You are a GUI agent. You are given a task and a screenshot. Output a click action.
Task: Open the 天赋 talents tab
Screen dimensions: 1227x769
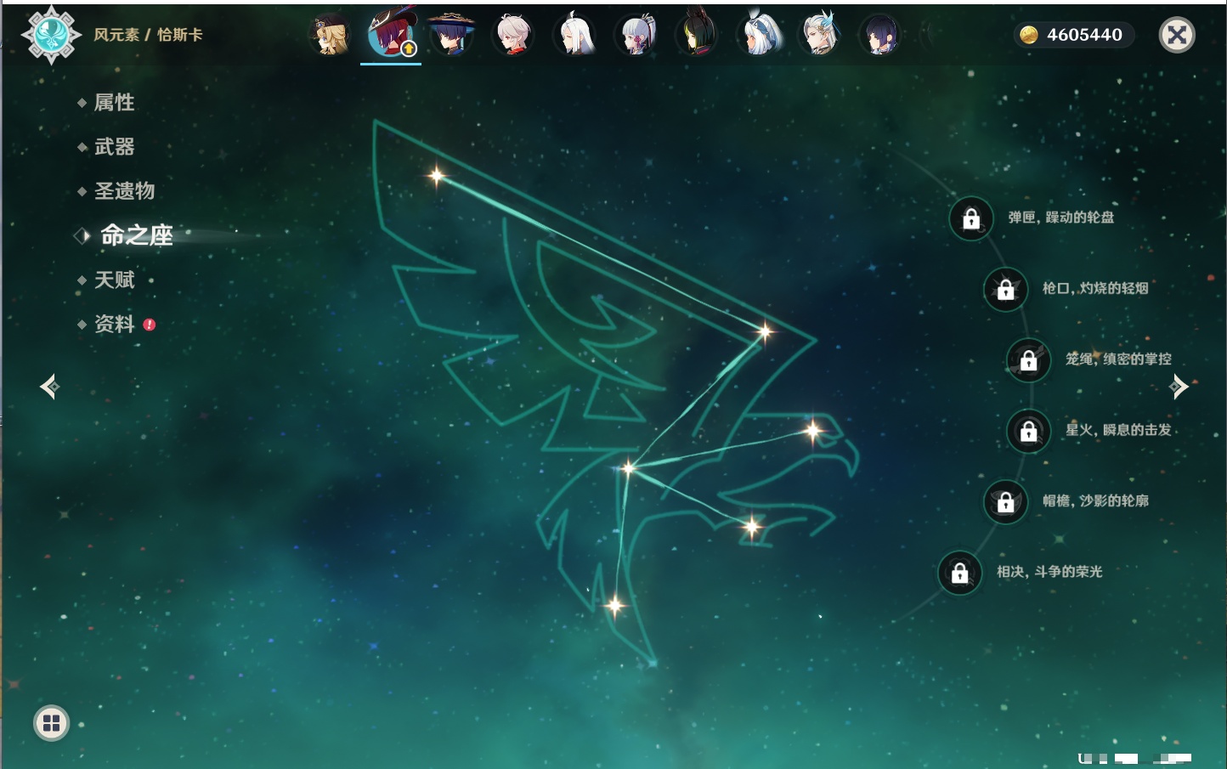(x=114, y=280)
